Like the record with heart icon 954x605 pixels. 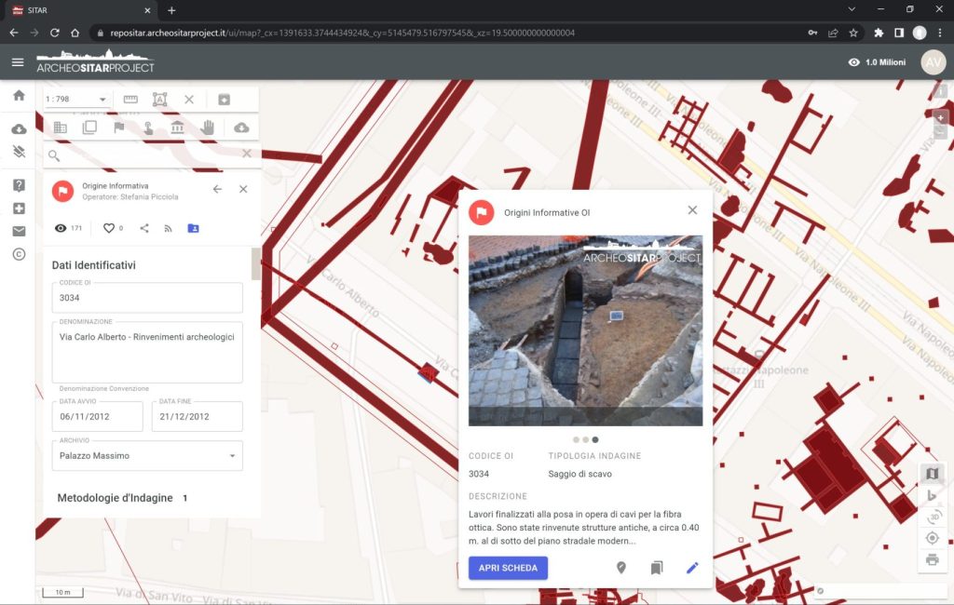[x=109, y=228]
